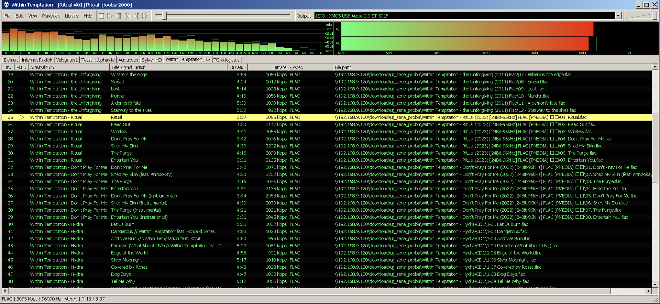Switch to the Internet Radiok playlist tab
The image size is (660, 304).
37,60
